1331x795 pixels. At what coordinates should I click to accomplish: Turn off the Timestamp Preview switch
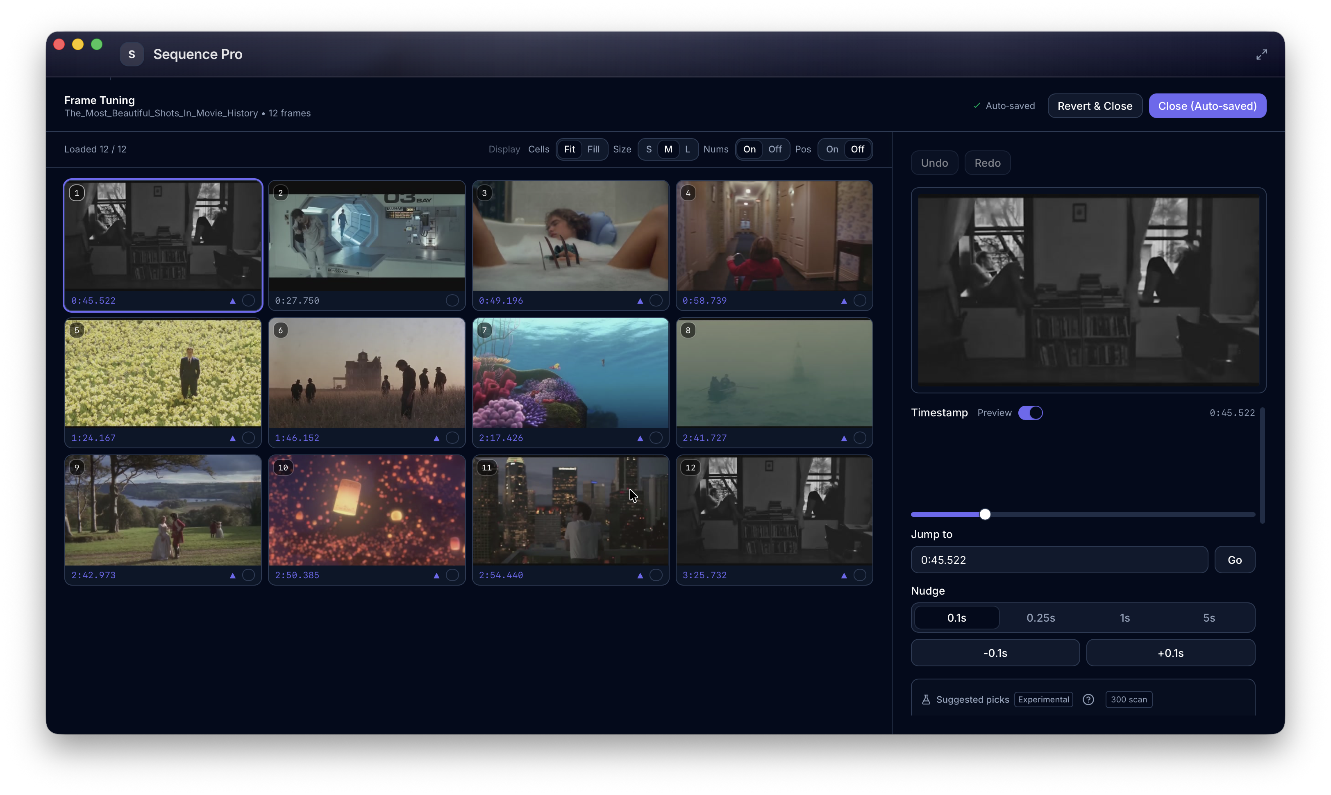(x=1031, y=413)
